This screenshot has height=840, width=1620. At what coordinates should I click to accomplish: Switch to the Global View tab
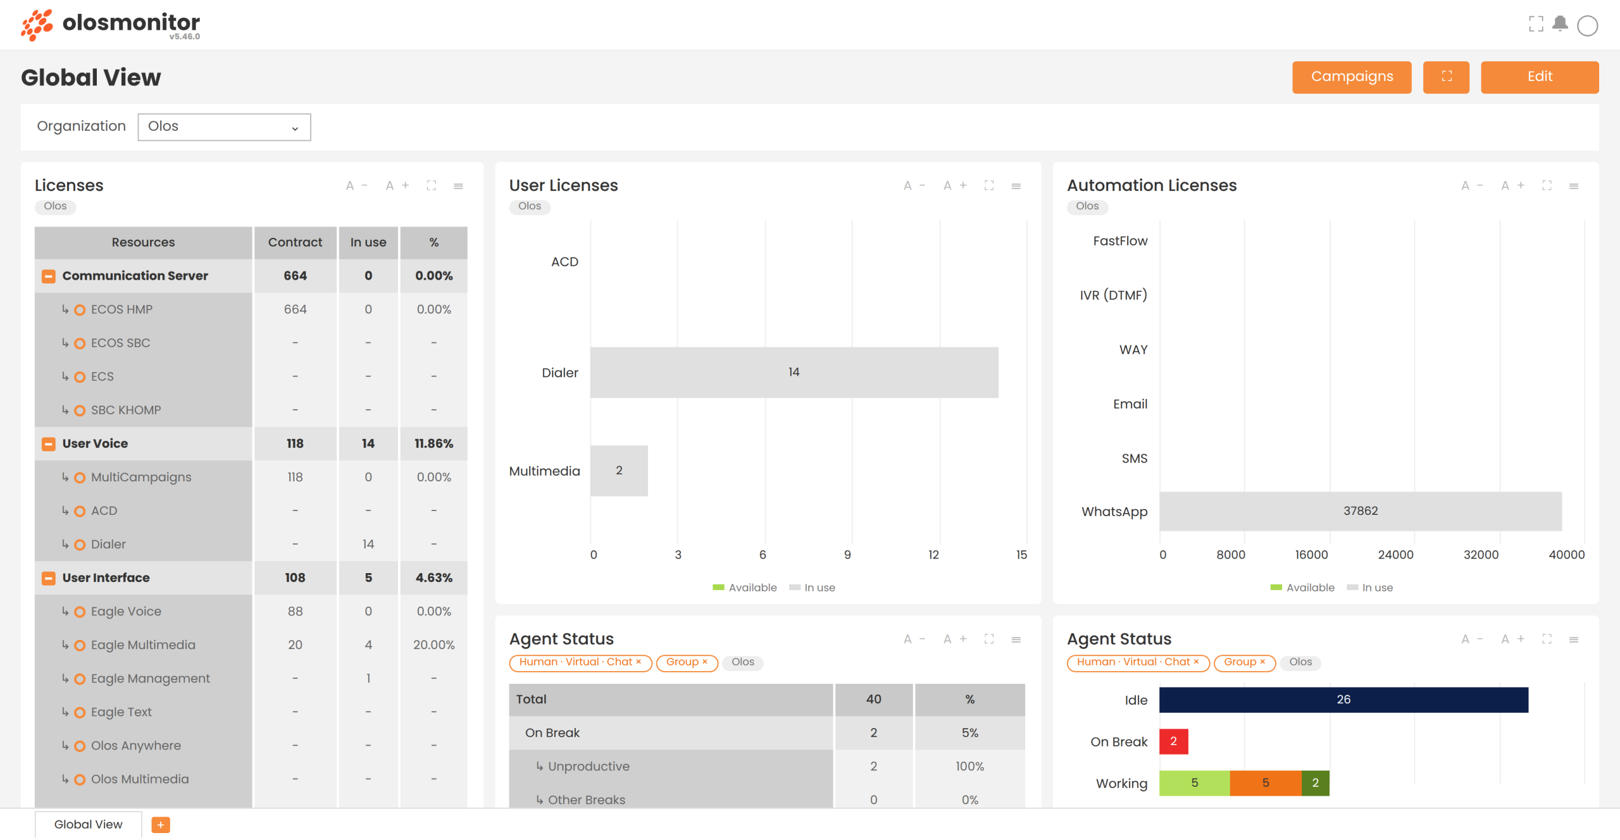89,824
